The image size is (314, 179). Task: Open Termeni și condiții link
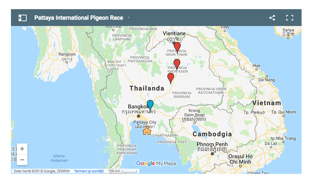[x=89, y=171]
